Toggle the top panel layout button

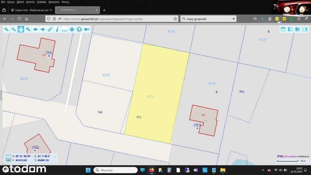tap(283, 29)
